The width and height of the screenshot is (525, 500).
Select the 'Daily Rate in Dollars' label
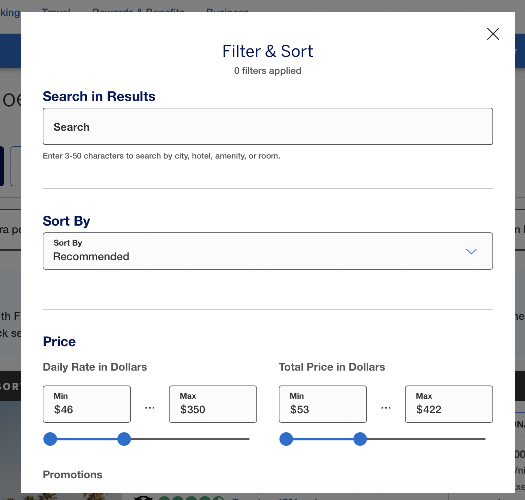click(x=95, y=367)
